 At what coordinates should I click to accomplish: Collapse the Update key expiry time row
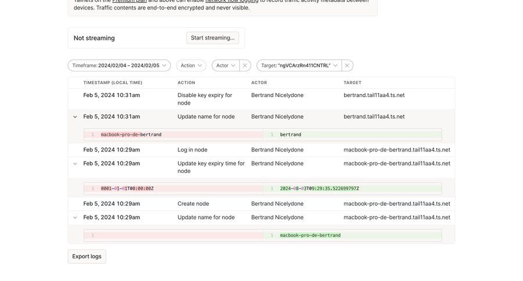(x=75, y=164)
